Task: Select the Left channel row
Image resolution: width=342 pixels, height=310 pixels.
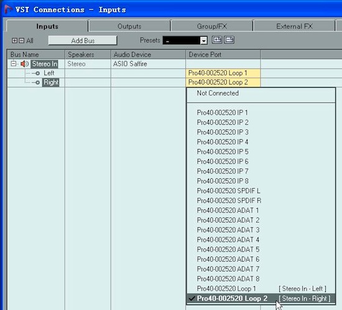Action: [x=49, y=73]
